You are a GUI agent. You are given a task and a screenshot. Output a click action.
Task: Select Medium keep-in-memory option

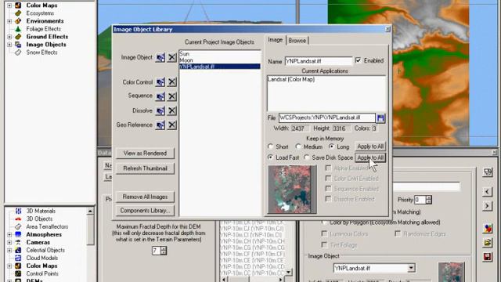[298, 146]
